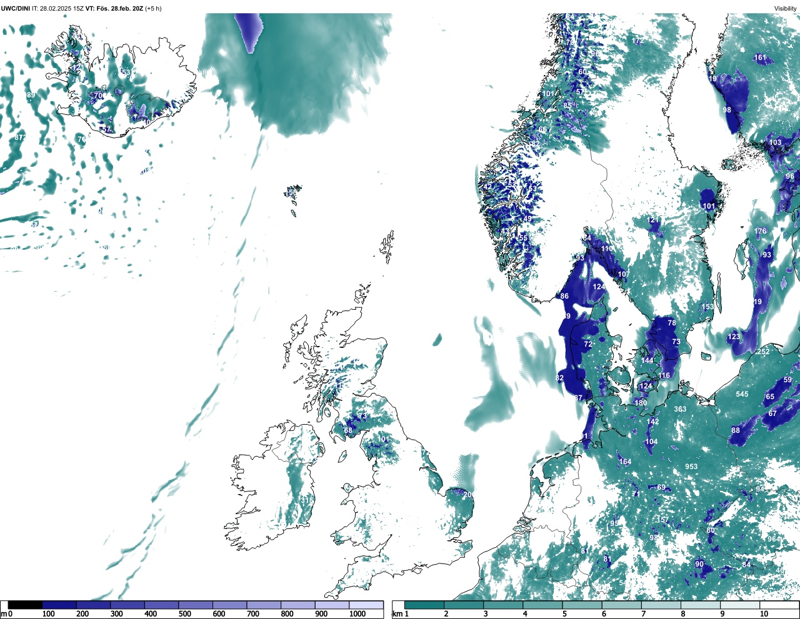Click the visibility value 121 over central Sweden
The width and height of the screenshot is (800, 619).
tap(654, 220)
